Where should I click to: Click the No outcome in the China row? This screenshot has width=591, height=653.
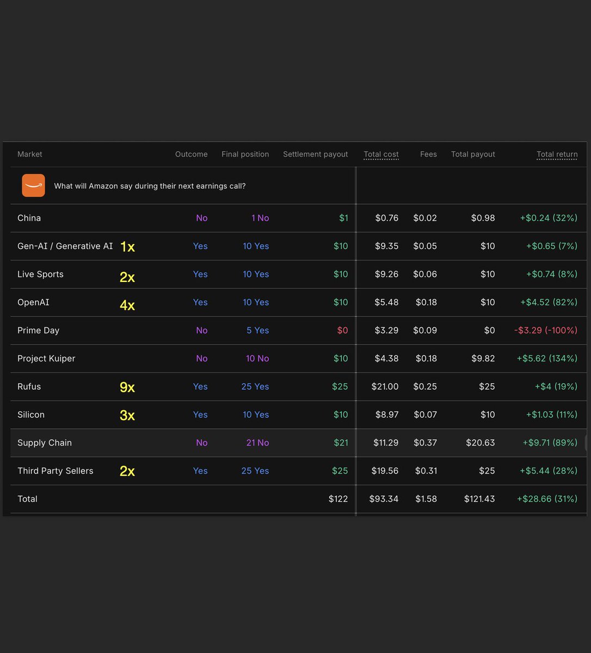[202, 218]
